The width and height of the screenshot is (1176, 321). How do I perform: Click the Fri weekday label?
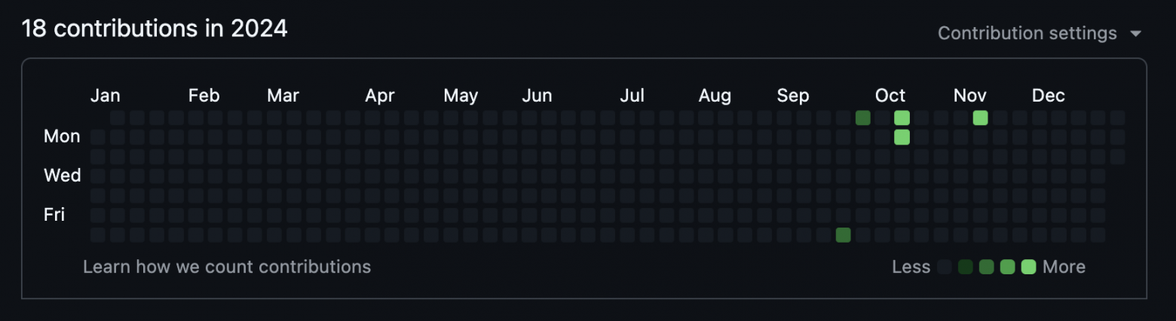click(54, 215)
